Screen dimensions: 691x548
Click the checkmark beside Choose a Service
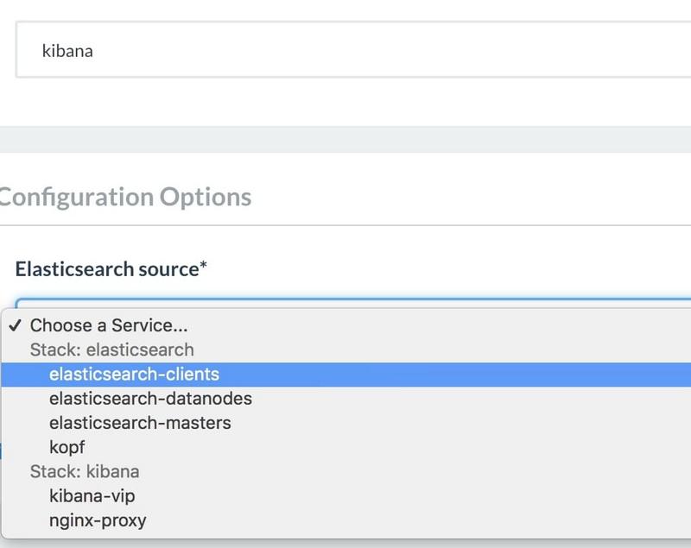coord(15,325)
